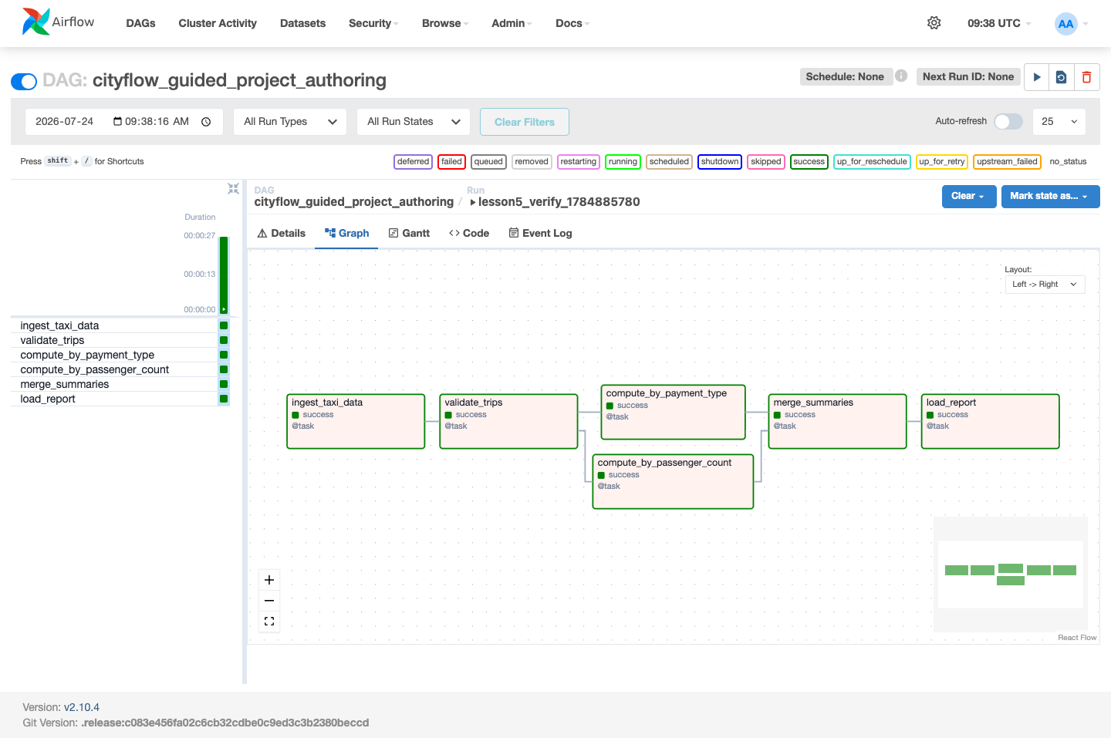Expand the Security menu

tap(373, 23)
